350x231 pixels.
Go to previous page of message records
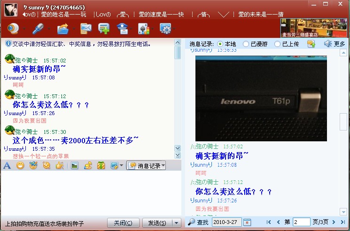pos(278,222)
